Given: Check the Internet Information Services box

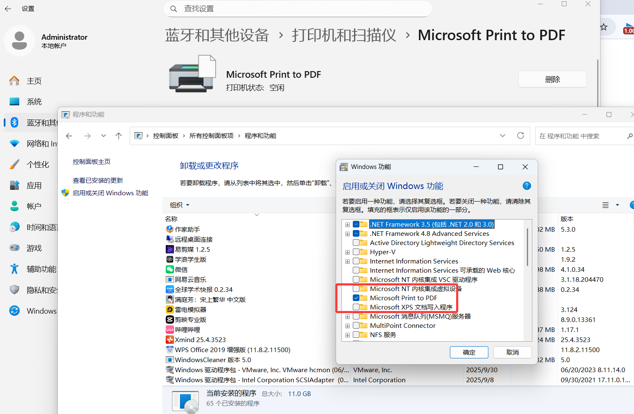Looking at the screenshot, I should [356, 261].
